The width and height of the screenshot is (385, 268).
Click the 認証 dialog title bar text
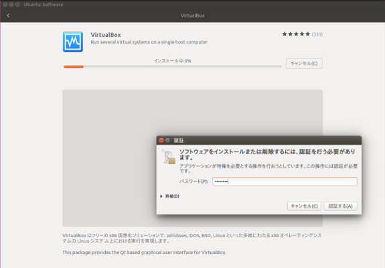(179, 140)
